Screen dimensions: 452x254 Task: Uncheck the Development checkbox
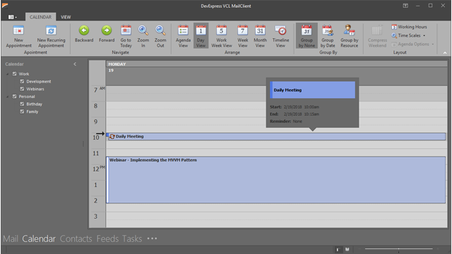point(22,81)
